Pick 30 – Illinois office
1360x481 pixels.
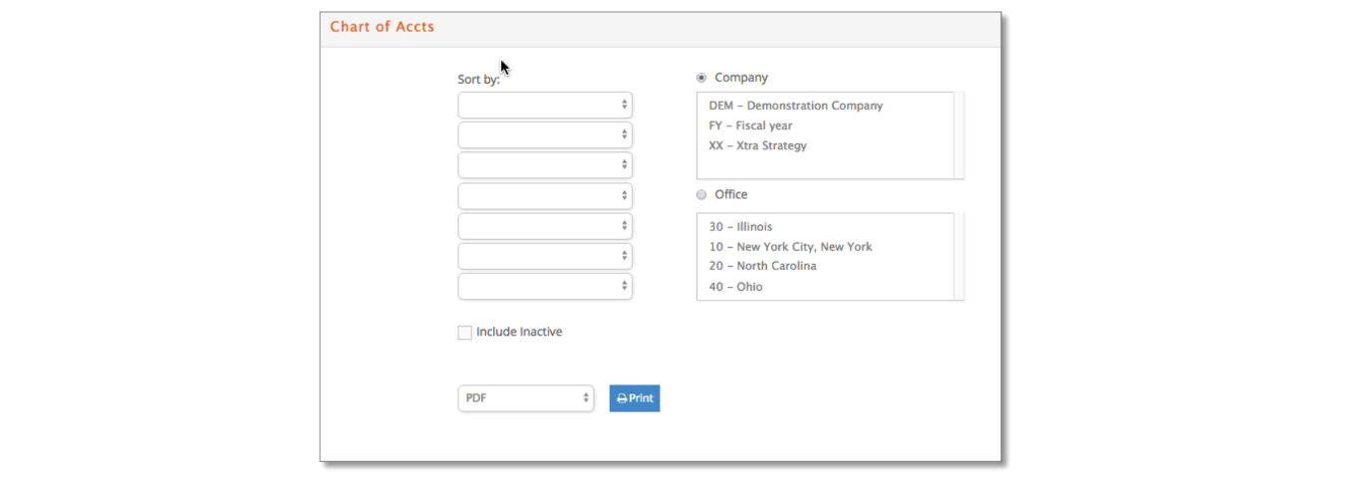(x=740, y=227)
